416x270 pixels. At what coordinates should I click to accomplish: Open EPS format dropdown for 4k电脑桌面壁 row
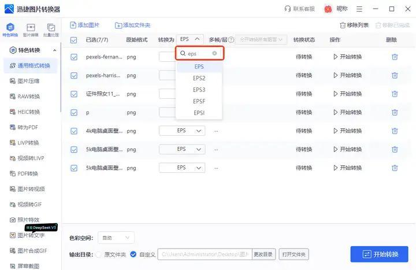coord(182,131)
